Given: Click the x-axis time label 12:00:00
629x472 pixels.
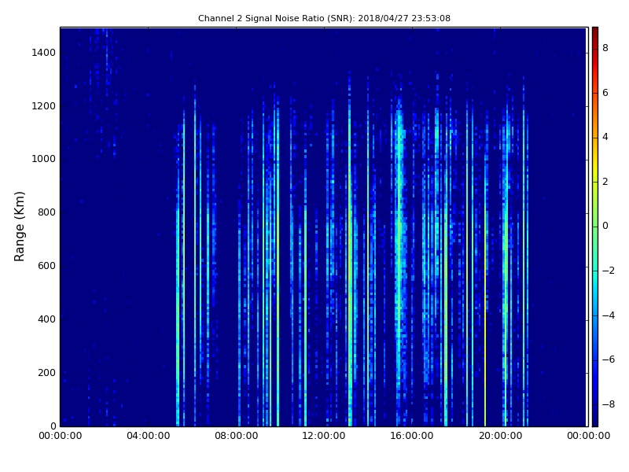Looking at the screenshot, I should [x=324, y=436].
